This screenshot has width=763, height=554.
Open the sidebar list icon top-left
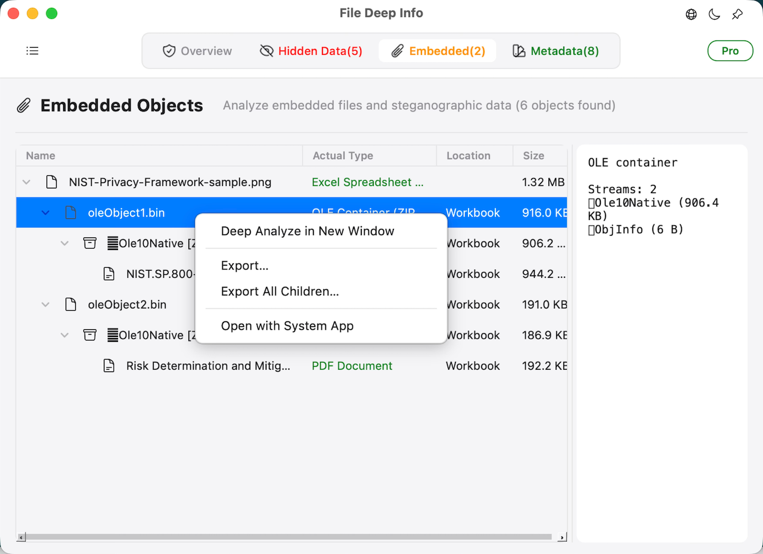coord(32,51)
